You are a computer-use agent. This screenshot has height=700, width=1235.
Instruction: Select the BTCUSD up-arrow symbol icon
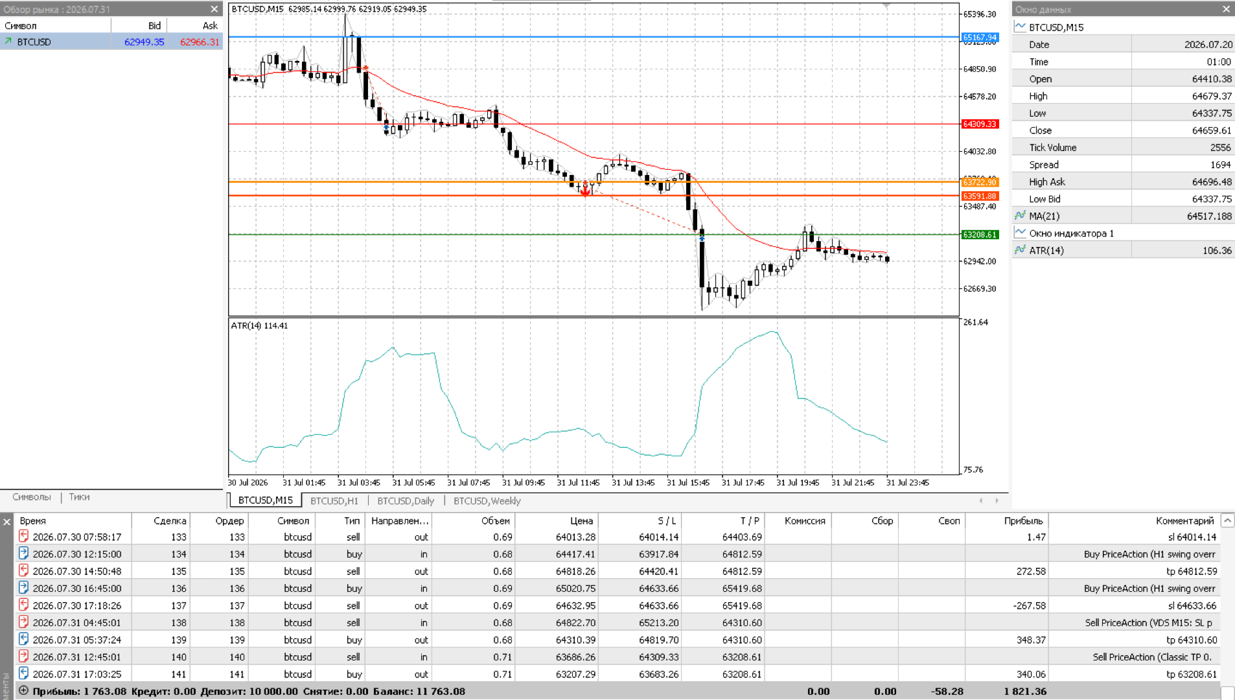pos(8,41)
